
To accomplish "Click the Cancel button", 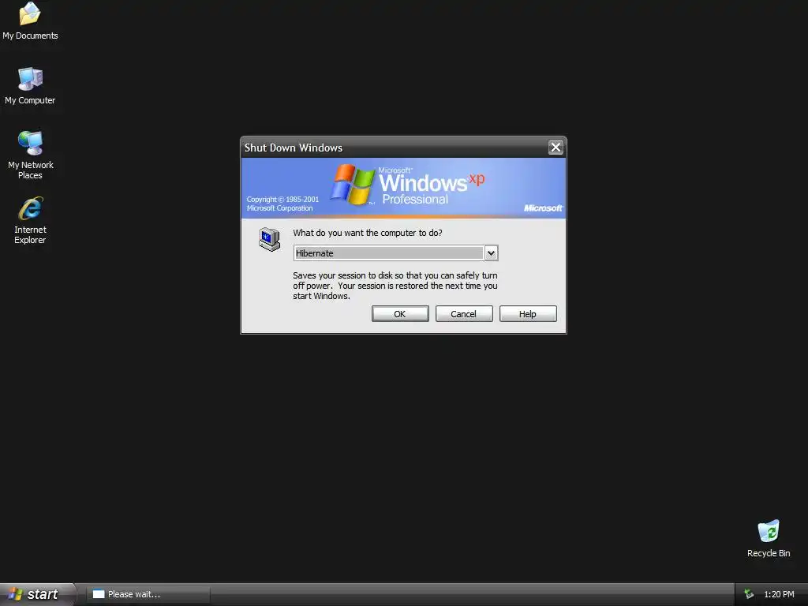I will 464,314.
